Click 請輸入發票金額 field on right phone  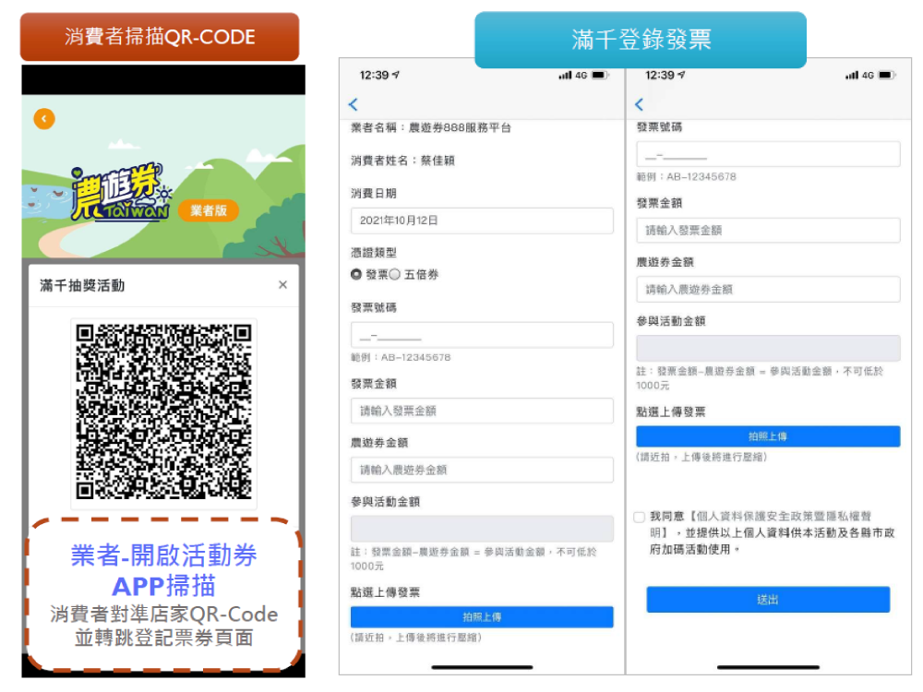pyautogui.click(x=768, y=230)
